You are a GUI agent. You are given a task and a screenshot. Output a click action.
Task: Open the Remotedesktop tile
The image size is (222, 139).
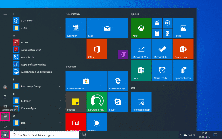coord(141,102)
